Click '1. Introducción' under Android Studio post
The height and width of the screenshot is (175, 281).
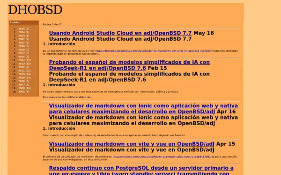point(59,44)
